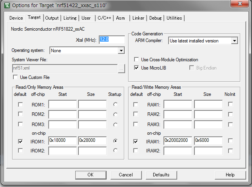Select the ROM2 Startup radio button
The width and height of the screenshot is (252, 187).
click(115, 115)
